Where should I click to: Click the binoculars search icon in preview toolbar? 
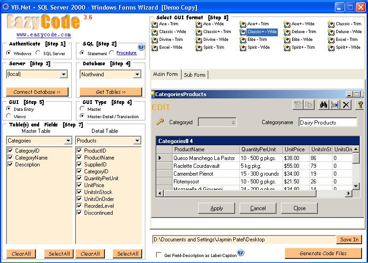tap(323, 105)
